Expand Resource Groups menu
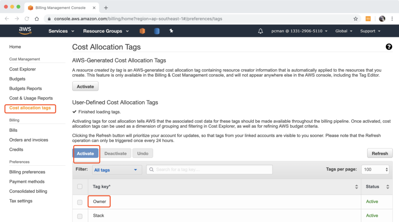 (106, 31)
